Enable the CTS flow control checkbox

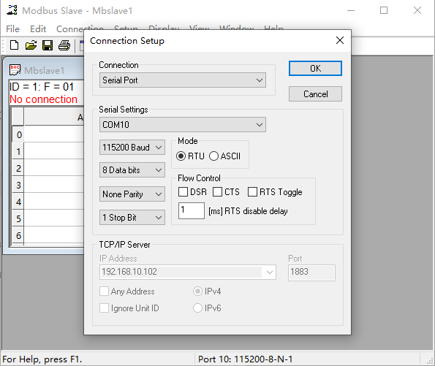(x=217, y=192)
